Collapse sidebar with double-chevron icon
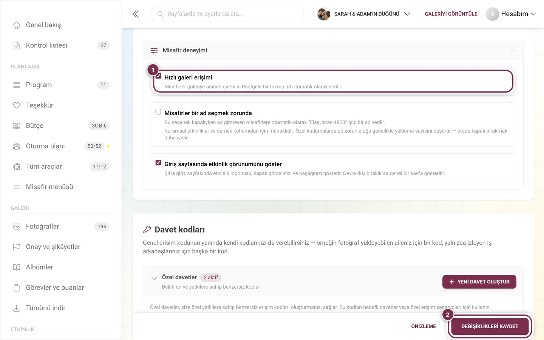Image resolution: width=544 pixels, height=340 pixels. [136, 14]
